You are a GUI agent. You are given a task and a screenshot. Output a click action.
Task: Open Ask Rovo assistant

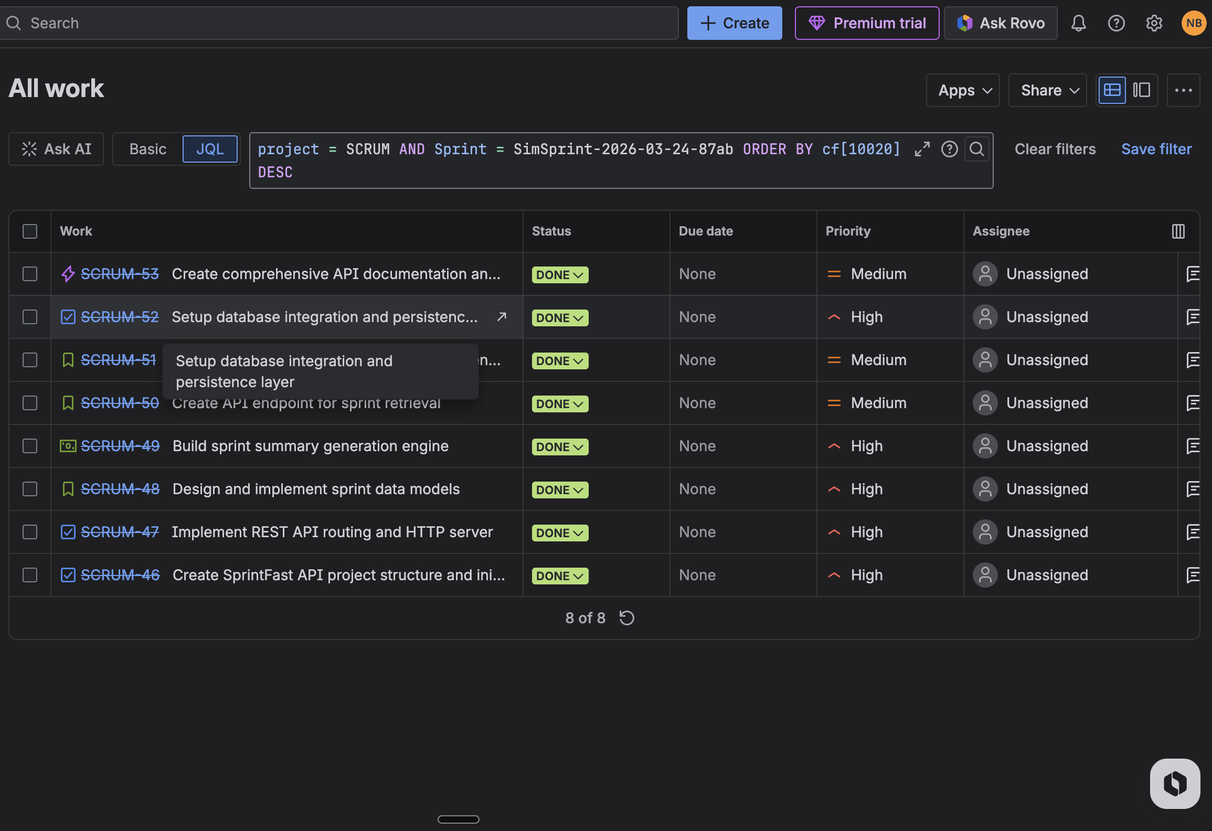point(1001,23)
